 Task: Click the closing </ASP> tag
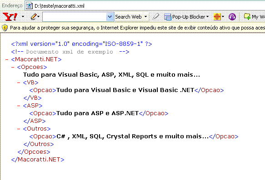tap(35, 121)
